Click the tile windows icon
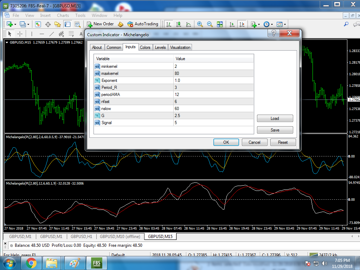Image resolution: width=360 pixels, height=270 pixels. (220, 24)
